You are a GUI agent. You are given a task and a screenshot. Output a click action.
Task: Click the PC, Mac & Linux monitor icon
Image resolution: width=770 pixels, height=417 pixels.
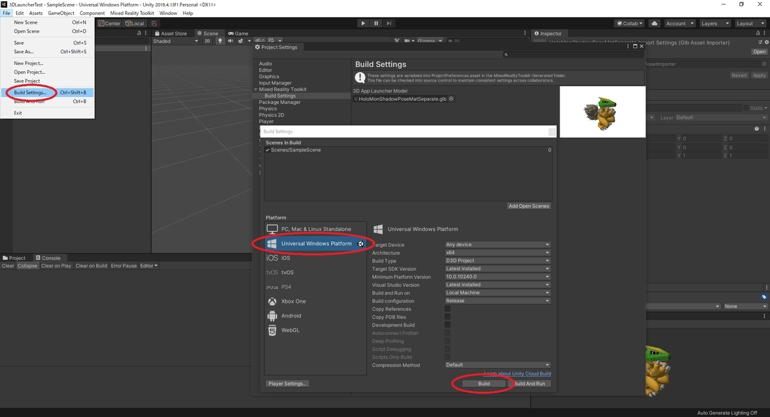coord(272,229)
